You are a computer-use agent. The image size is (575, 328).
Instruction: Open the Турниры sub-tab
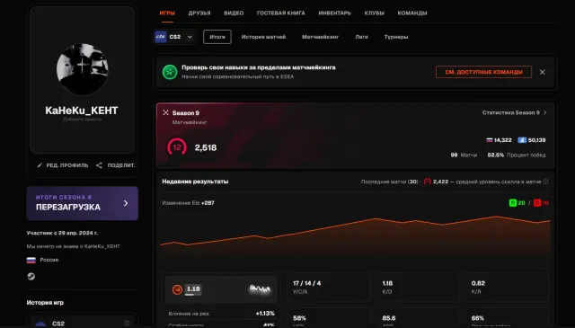tap(396, 37)
